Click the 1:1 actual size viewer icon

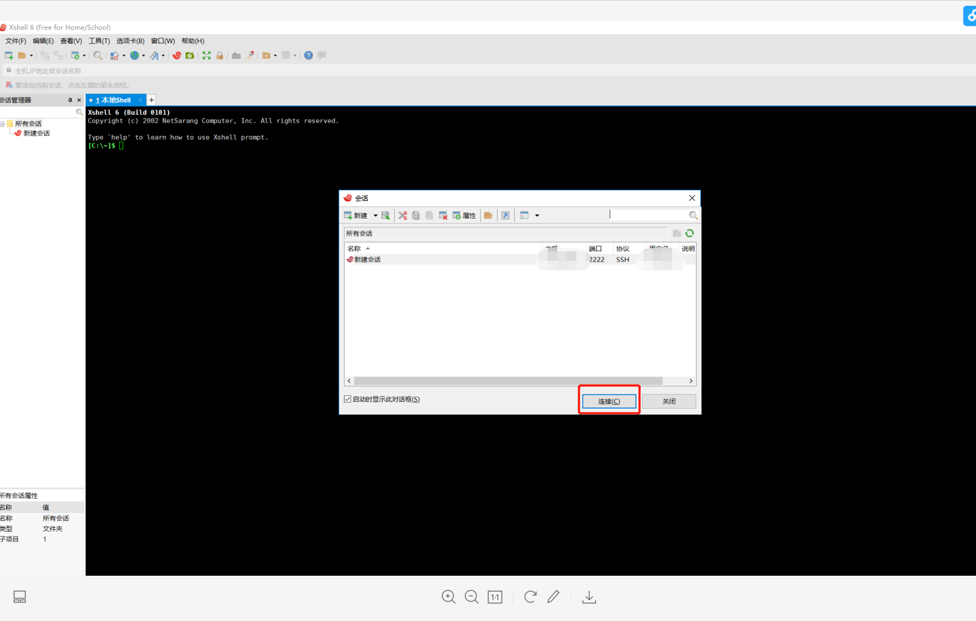[495, 597]
